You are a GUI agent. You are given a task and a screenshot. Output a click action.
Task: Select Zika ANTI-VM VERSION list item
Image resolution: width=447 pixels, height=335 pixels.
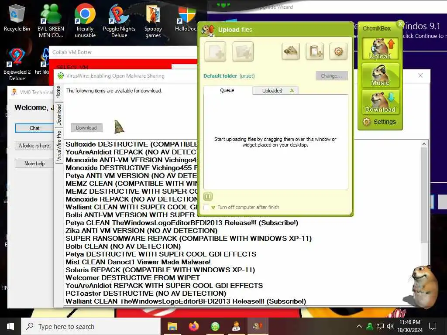[x=141, y=231]
